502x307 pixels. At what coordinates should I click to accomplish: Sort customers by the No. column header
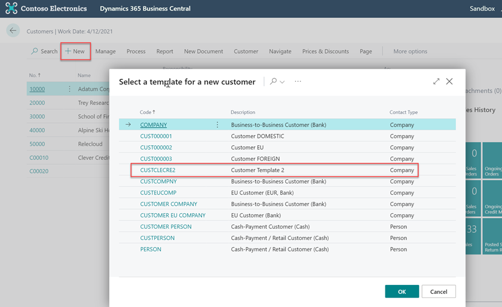coord(35,75)
